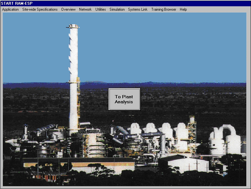Click the To Plant Analysis button
Image resolution: width=251 pixels, height=189 pixels.
124,99
